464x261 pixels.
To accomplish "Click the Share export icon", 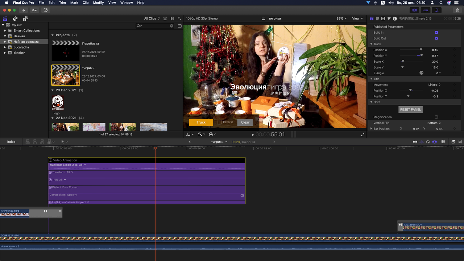I will (457, 10).
